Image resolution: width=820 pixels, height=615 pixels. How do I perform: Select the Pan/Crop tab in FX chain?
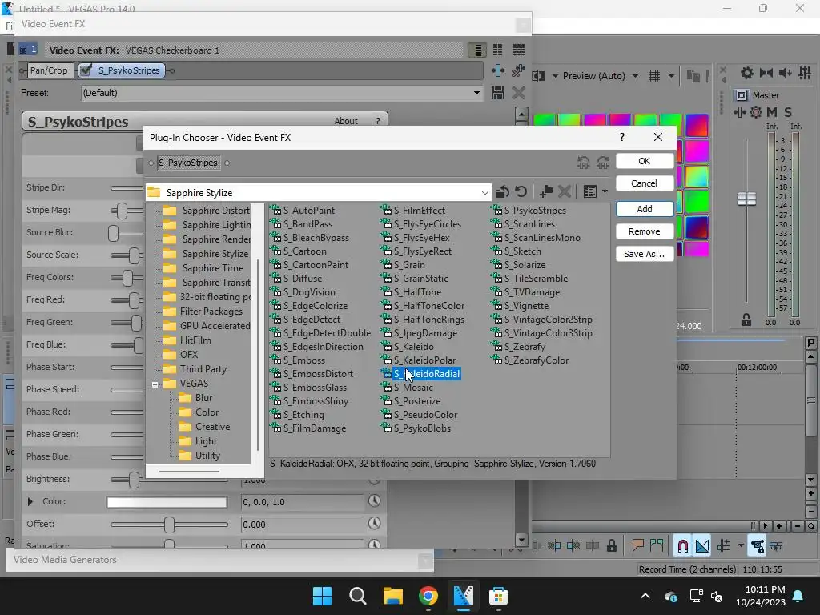48,70
